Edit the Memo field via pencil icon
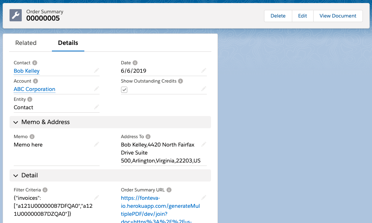This screenshot has height=223, width=372. pos(97,144)
